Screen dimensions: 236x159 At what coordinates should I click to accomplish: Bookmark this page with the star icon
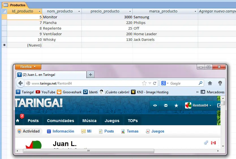point(144,83)
